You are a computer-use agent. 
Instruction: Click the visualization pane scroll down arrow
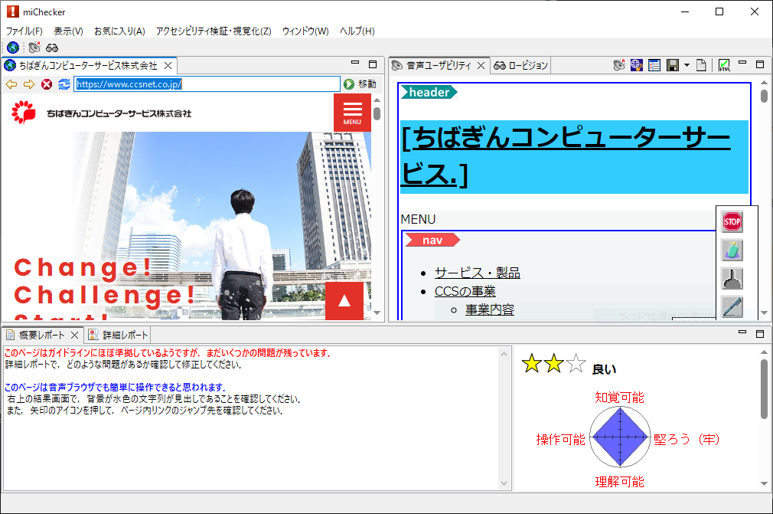coord(764,313)
